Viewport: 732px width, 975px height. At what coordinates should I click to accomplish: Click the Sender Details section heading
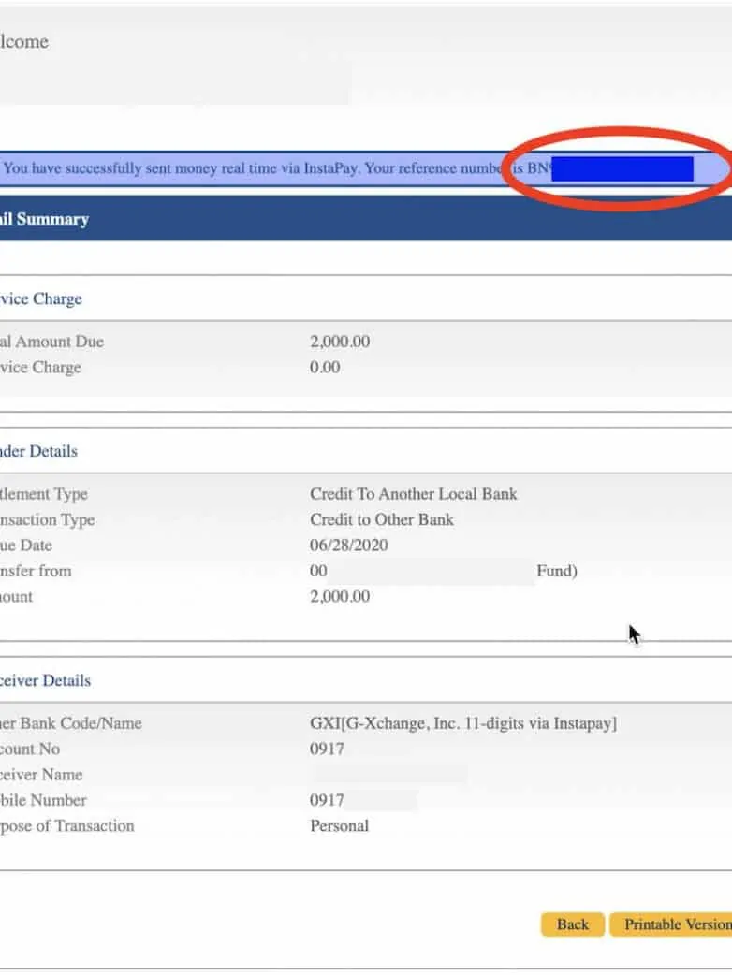(x=39, y=451)
